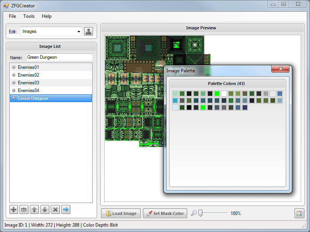Click the status bar Image ID text

click(x=16, y=225)
